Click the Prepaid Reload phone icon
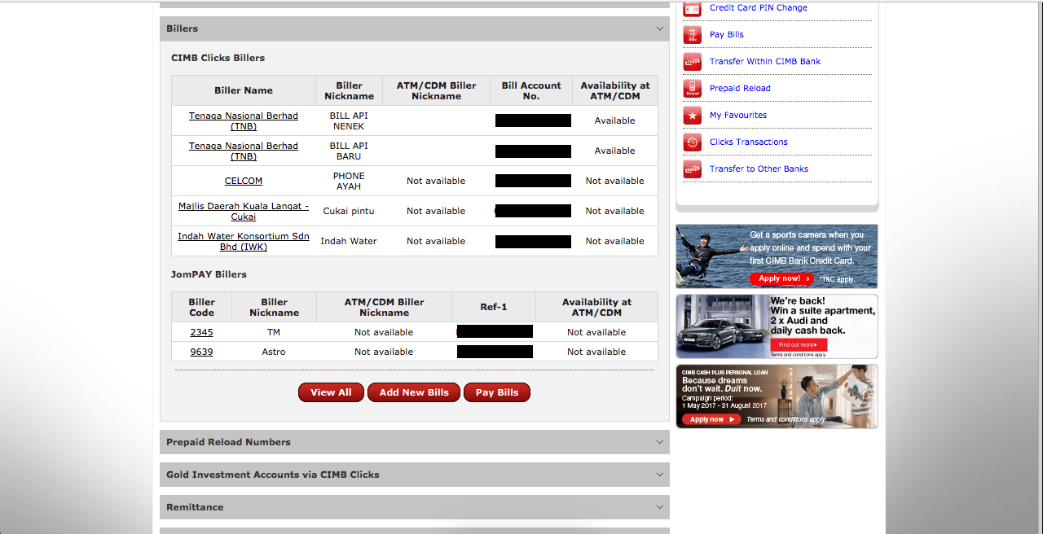 [x=692, y=88]
